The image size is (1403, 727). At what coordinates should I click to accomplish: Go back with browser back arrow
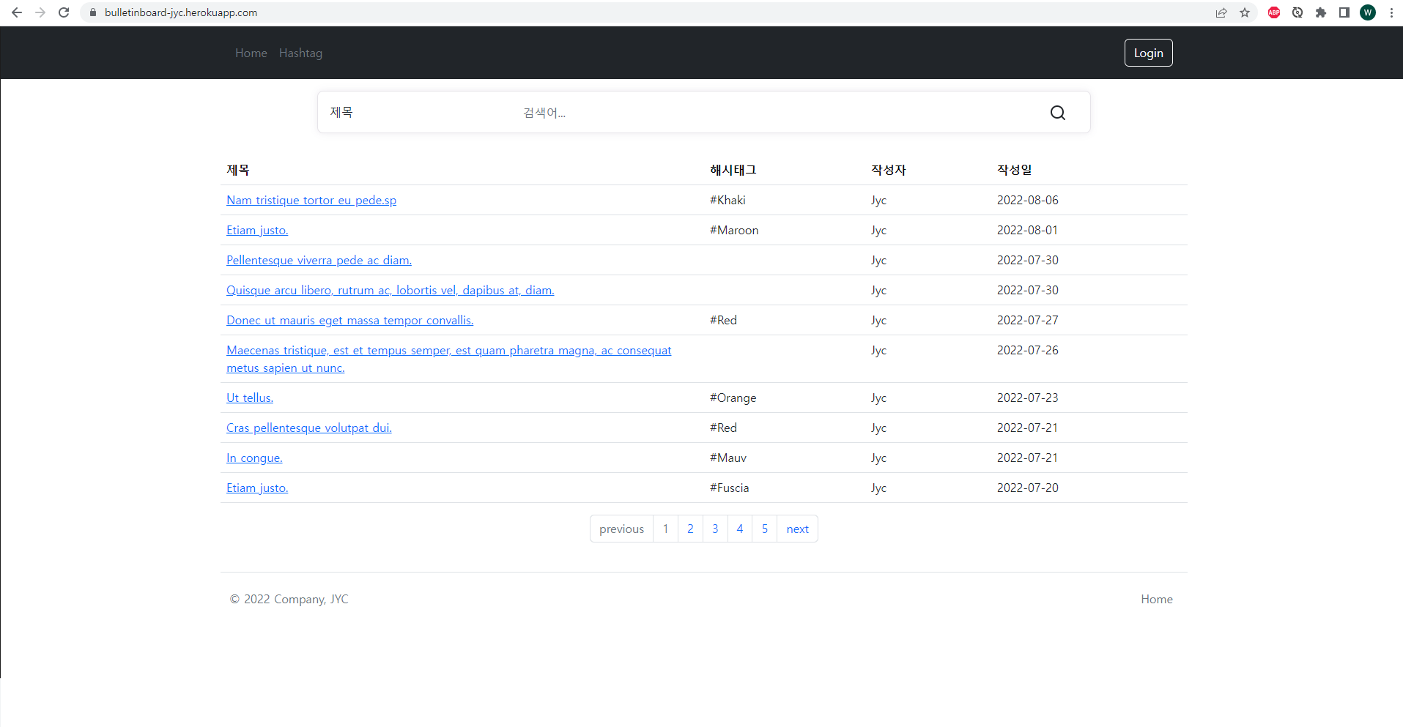(17, 12)
